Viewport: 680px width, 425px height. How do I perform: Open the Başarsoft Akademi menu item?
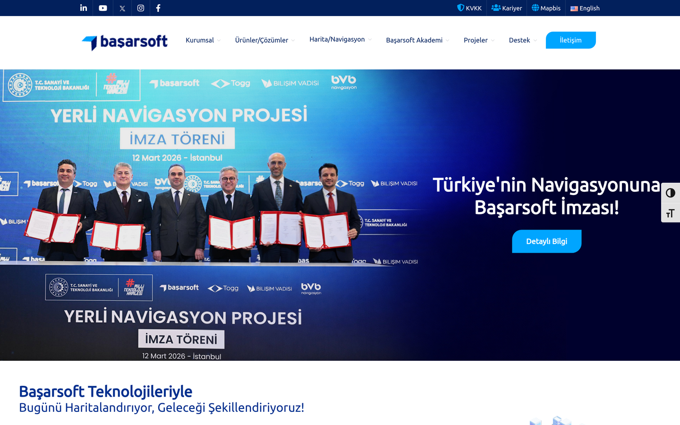point(414,40)
